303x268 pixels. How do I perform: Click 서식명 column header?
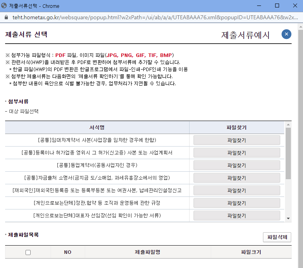click(x=97, y=128)
